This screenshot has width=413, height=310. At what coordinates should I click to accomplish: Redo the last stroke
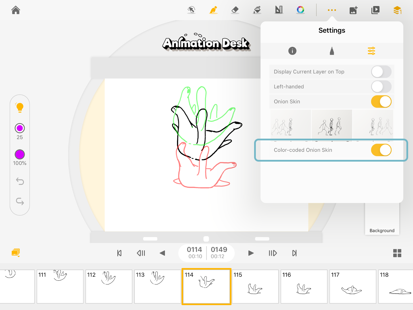20,201
